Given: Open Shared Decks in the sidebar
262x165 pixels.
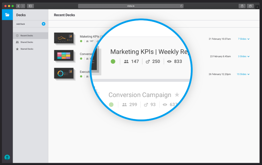Looking at the screenshot, I should coord(27,42).
